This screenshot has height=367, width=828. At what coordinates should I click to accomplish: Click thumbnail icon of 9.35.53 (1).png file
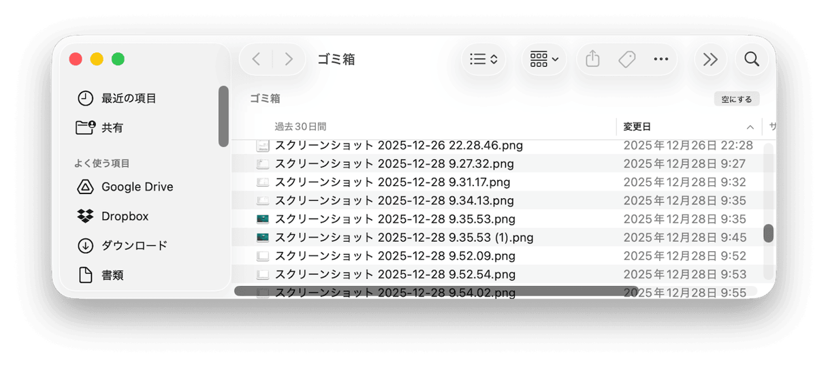tap(263, 238)
